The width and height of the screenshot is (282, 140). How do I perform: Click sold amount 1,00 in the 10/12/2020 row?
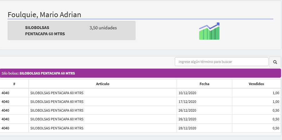(x=276, y=93)
